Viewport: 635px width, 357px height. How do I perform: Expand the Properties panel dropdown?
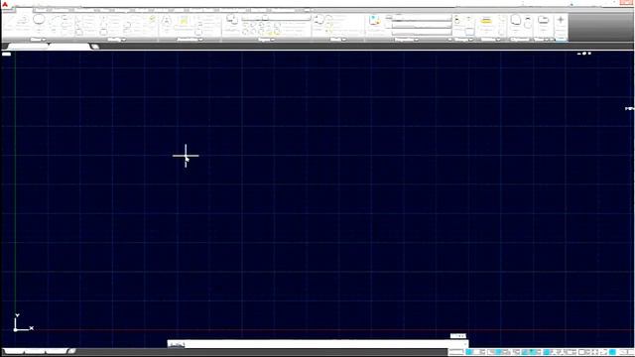point(407,40)
